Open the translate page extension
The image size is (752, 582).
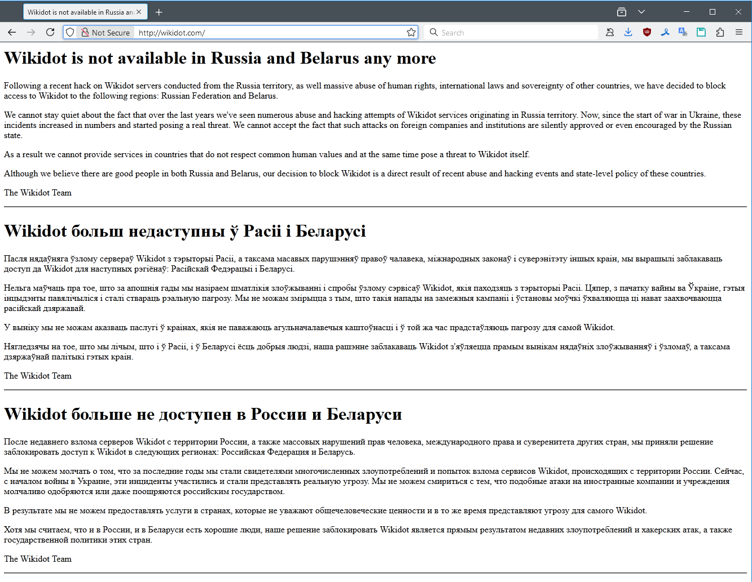pyautogui.click(x=683, y=33)
